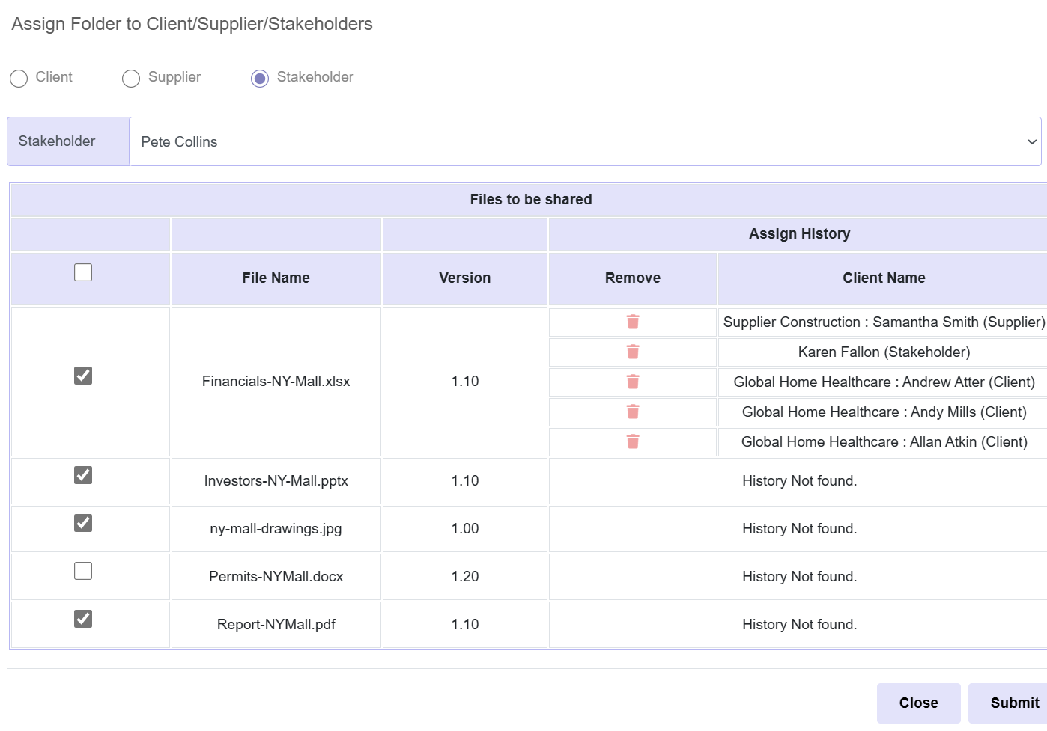Uncheck Investors-NY-Mall.pptx checkbox

click(83, 475)
